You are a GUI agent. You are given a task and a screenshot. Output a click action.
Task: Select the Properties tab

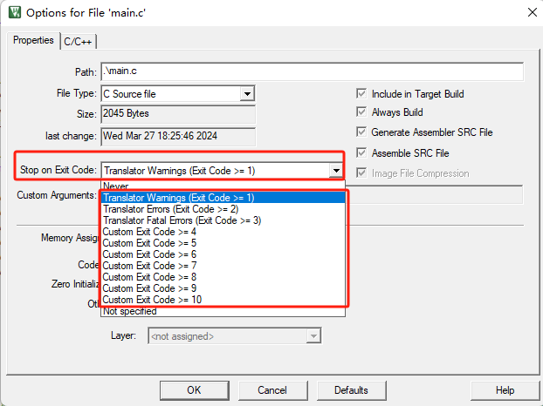click(33, 41)
